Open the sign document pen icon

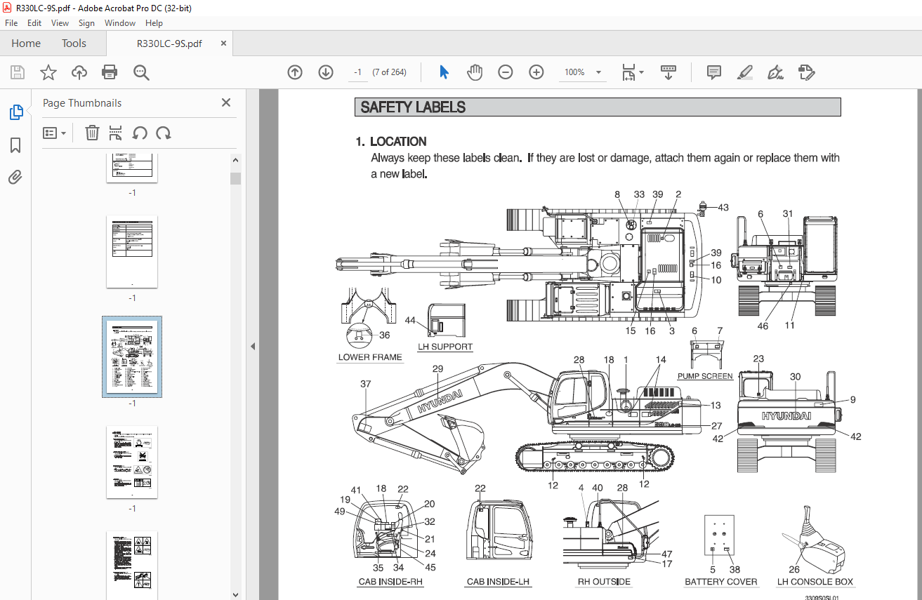(776, 72)
